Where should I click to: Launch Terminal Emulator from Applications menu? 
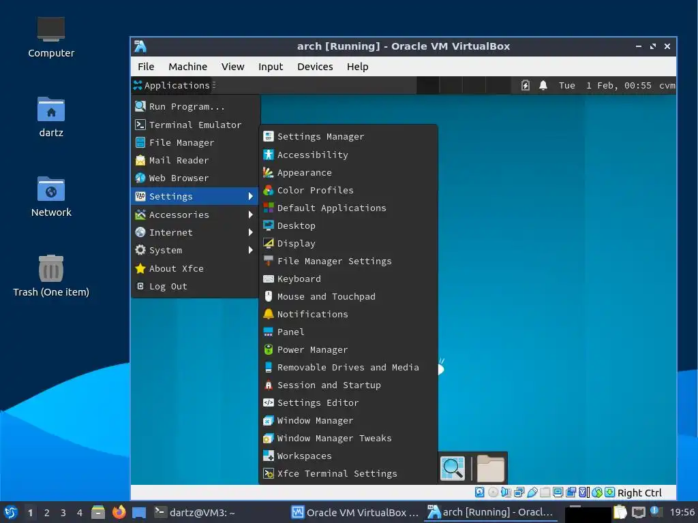pos(195,125)
